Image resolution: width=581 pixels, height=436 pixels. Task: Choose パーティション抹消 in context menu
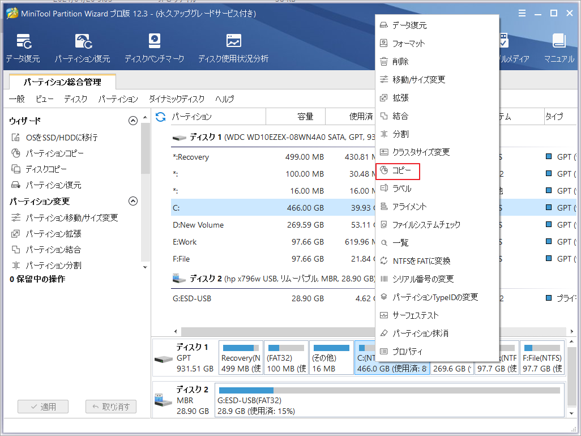(x=437, y=334)
